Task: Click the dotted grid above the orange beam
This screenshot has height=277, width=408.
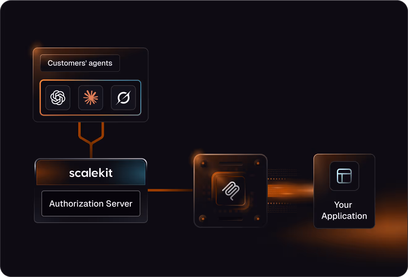Action: (282, 174)
